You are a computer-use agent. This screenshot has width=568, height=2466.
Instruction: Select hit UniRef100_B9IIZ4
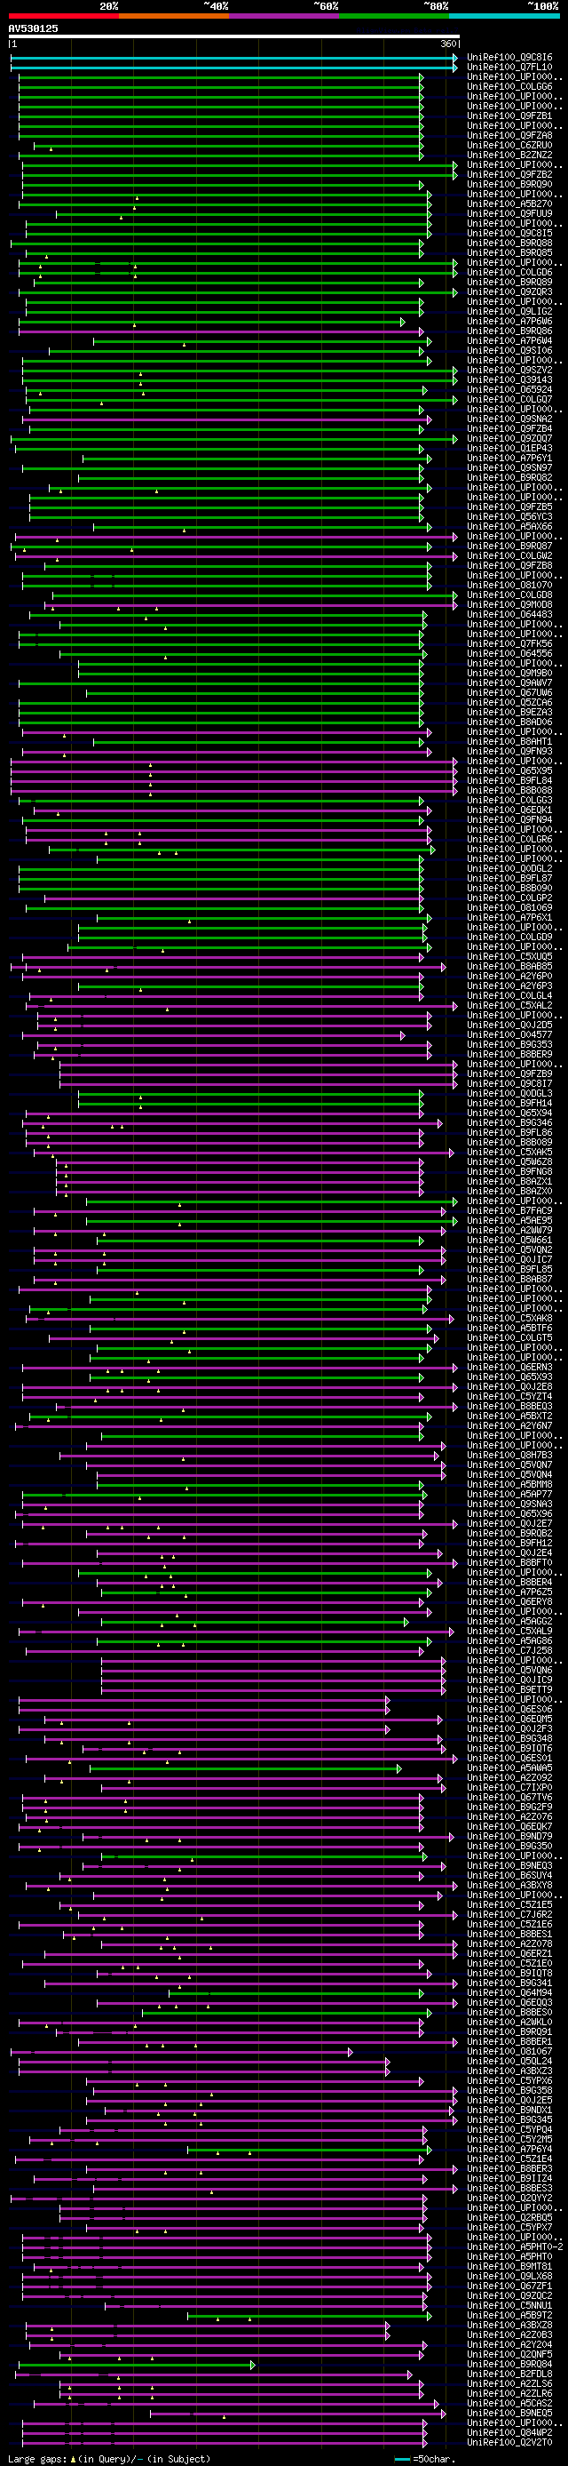[x=509, y=2179]
